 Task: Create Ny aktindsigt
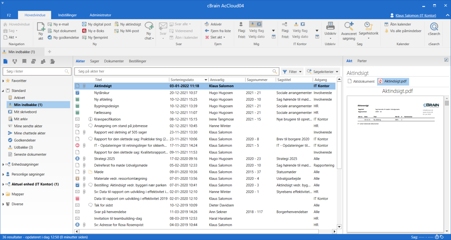(x=128, y=24)
